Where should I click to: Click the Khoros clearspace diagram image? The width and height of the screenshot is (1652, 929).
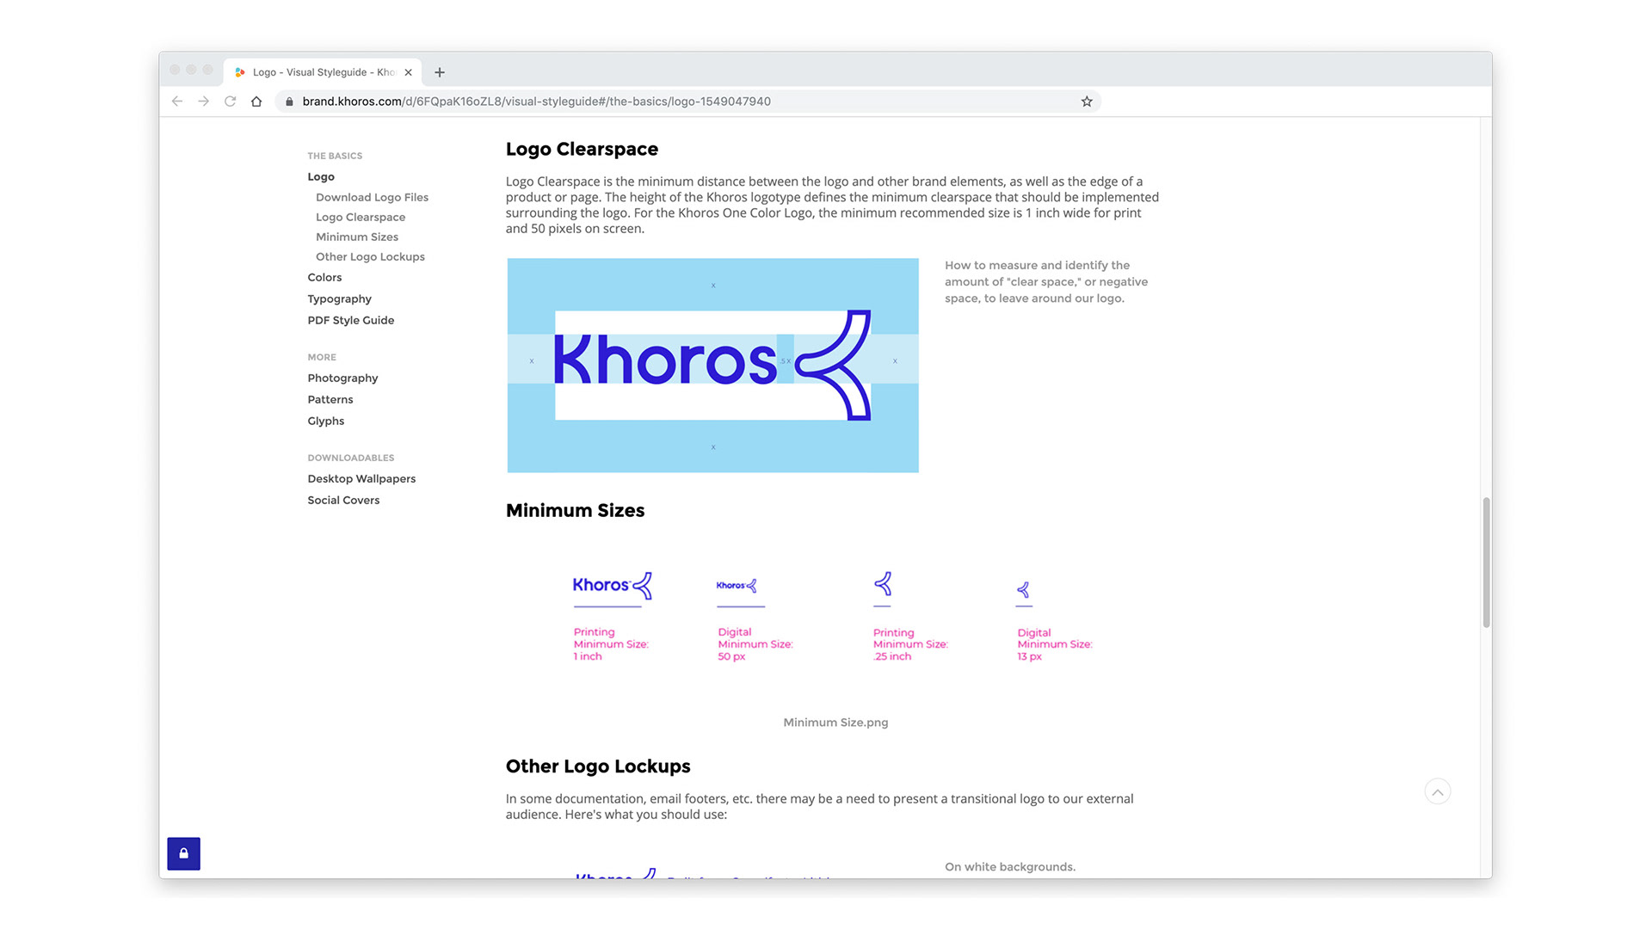click(x=712, y=365)
